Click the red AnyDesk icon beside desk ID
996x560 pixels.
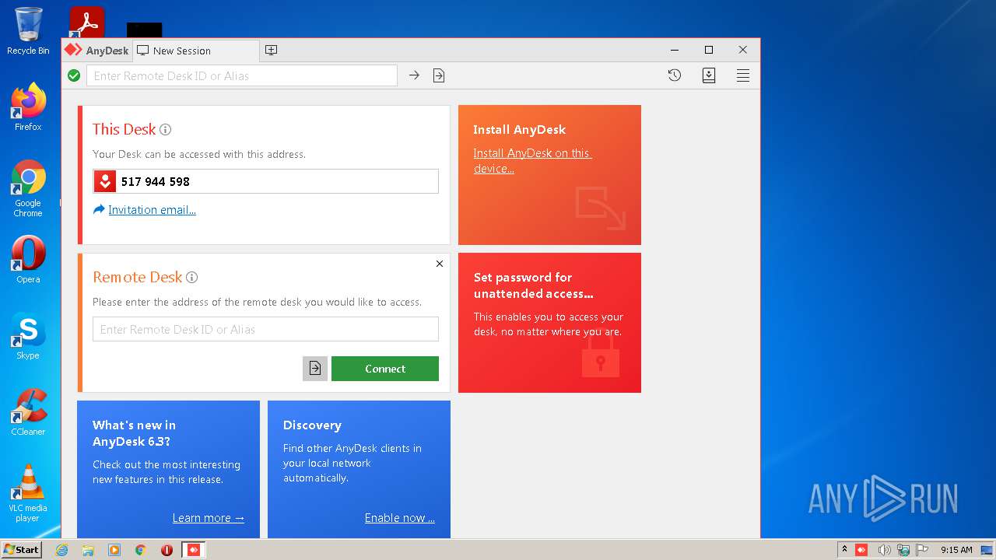105,181
